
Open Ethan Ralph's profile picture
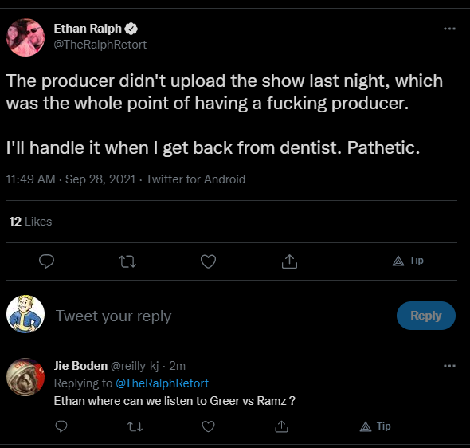[x=25, y=37]
